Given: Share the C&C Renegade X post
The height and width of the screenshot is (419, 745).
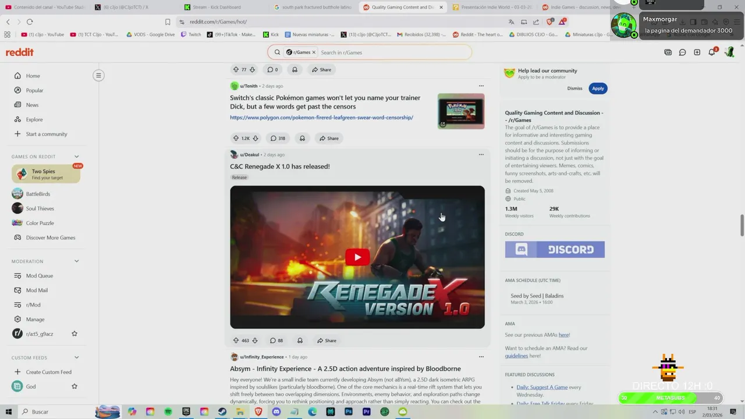Looking at the screenshot, I should click(327, 340).
